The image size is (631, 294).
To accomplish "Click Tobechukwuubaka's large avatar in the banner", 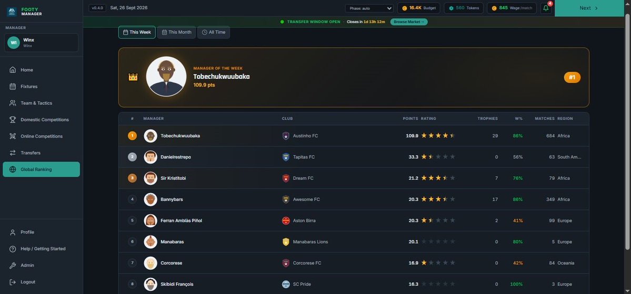I will pos(166,76).
